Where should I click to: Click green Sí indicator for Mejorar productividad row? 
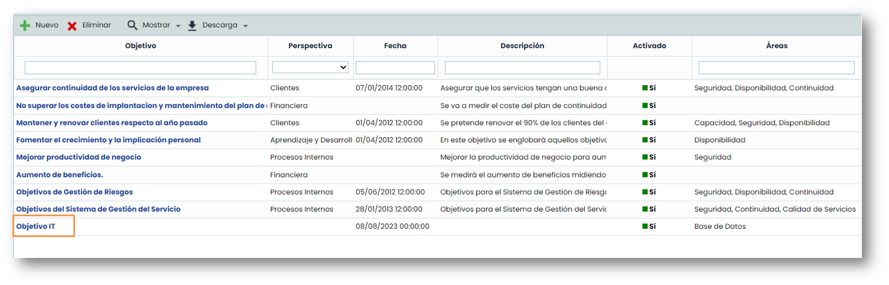[x=645, y=157]
